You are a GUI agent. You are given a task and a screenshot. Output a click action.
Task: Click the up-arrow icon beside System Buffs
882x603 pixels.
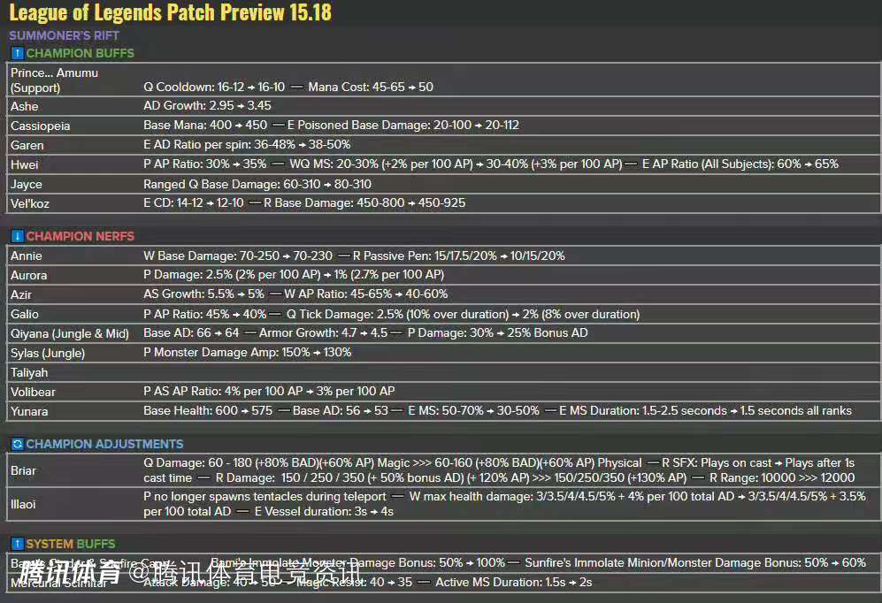pos(17,544)
